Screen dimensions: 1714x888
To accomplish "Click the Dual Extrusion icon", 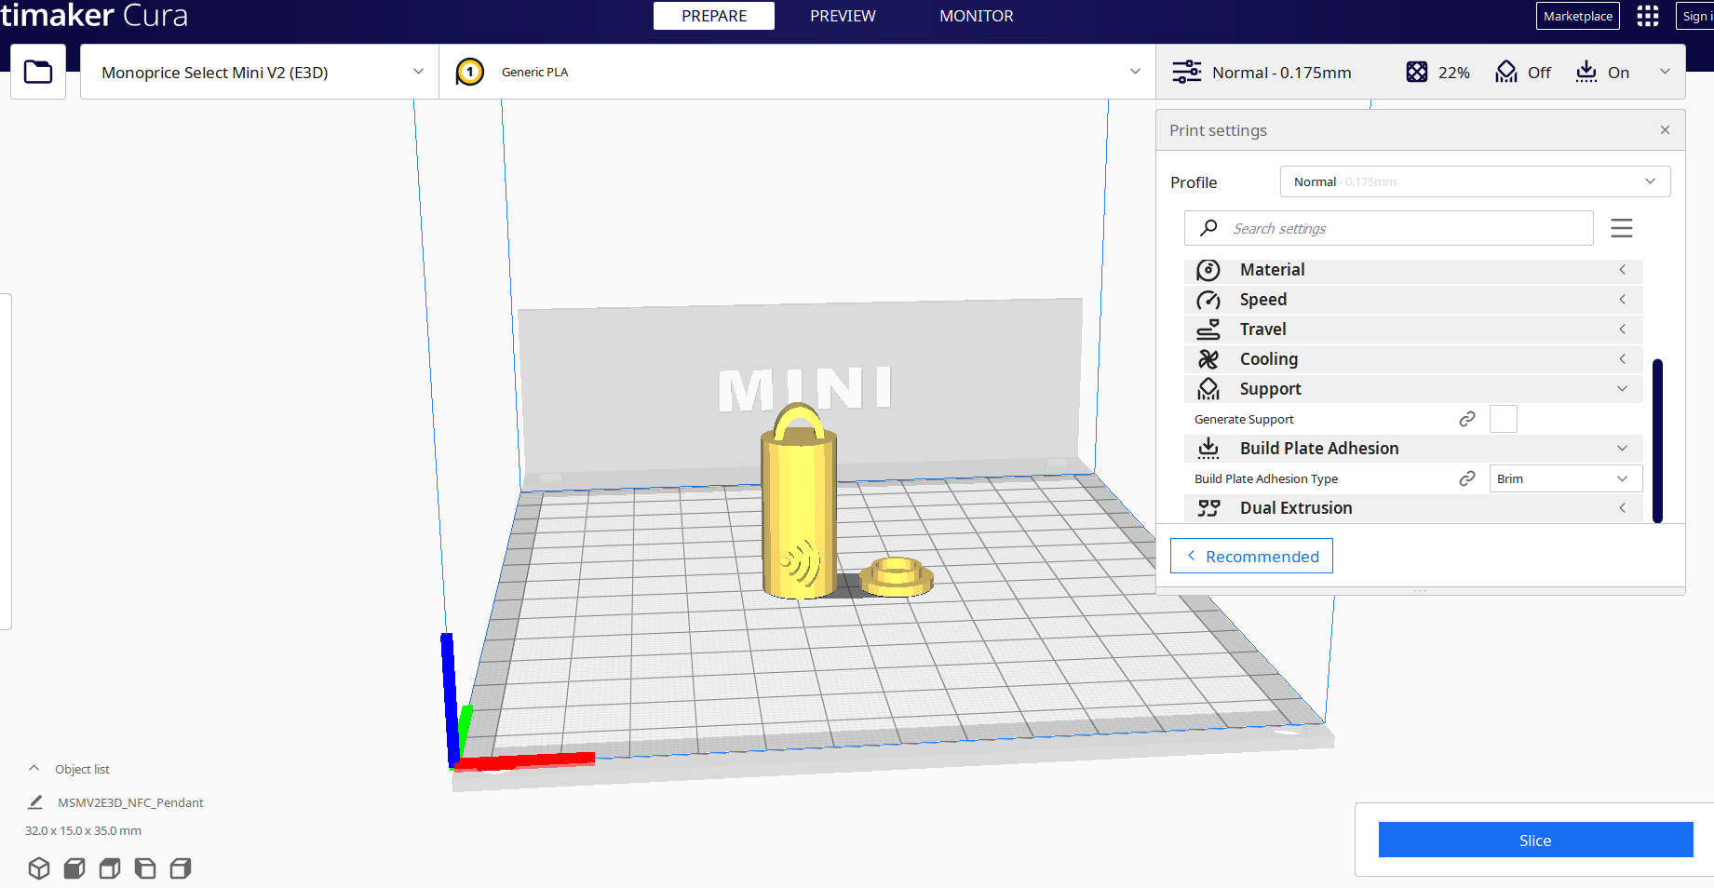I will click(x=1208, y=508).
